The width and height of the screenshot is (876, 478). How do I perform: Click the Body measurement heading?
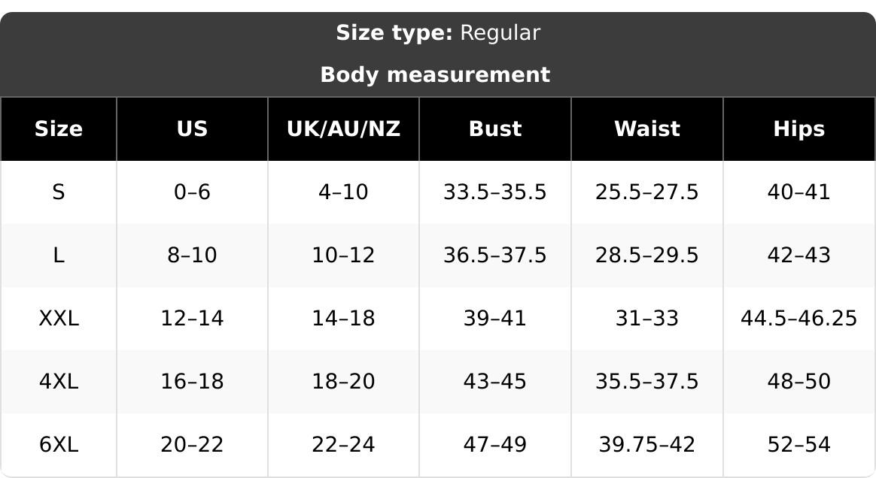point(435,74)
